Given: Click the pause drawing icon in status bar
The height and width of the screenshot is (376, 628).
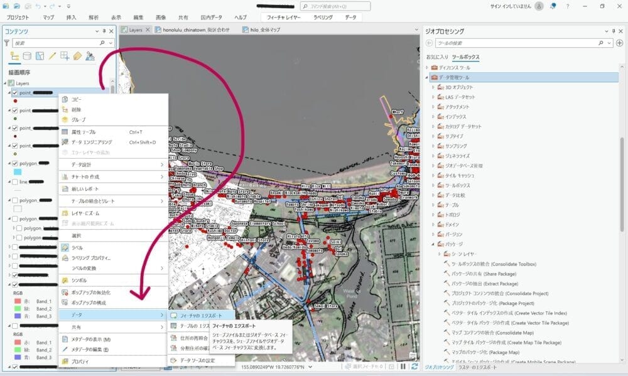Looking at the screenshot, I should (x=403, y=367).
